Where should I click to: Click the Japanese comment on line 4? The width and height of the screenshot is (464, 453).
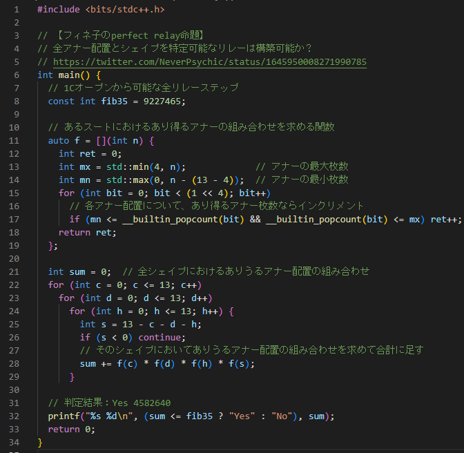pos(175,49)
